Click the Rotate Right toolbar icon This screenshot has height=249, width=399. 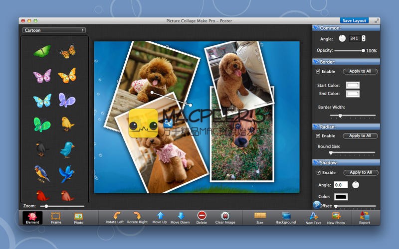pyautogui.click(x=137, y=216)
